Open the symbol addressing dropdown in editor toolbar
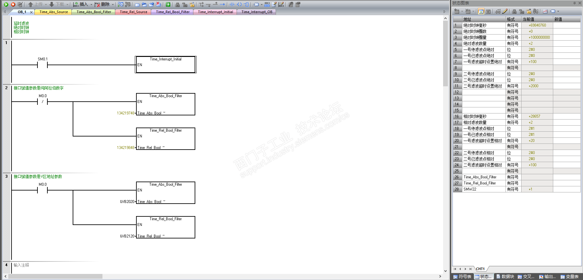 pos(262,4)
